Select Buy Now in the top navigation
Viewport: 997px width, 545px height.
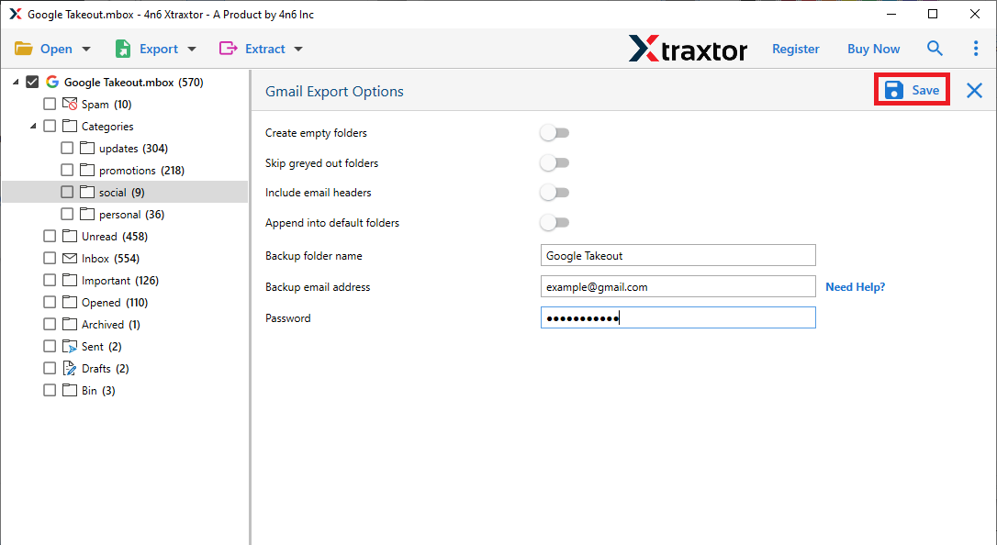click(872, 48)
